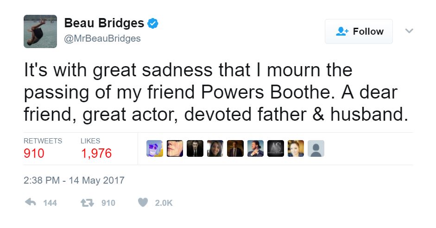Expand the chevron menu beside Follow
The height and width of the screenshot is (228, 436).
pos(409,31)
